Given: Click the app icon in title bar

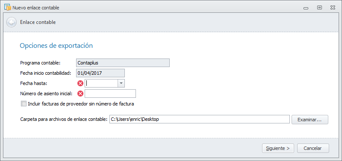Looking at the screenshot, I should [x=8, y=8].
